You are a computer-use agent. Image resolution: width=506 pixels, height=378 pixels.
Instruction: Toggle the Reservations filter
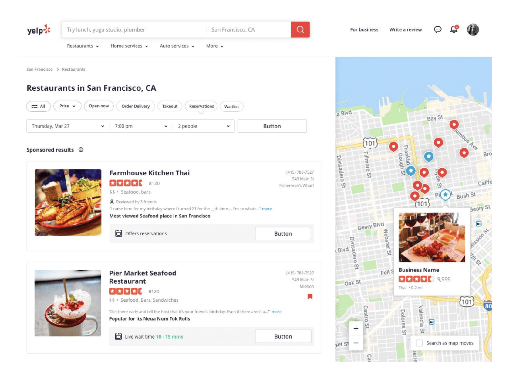pyautogui.click(x=201, y=106)
